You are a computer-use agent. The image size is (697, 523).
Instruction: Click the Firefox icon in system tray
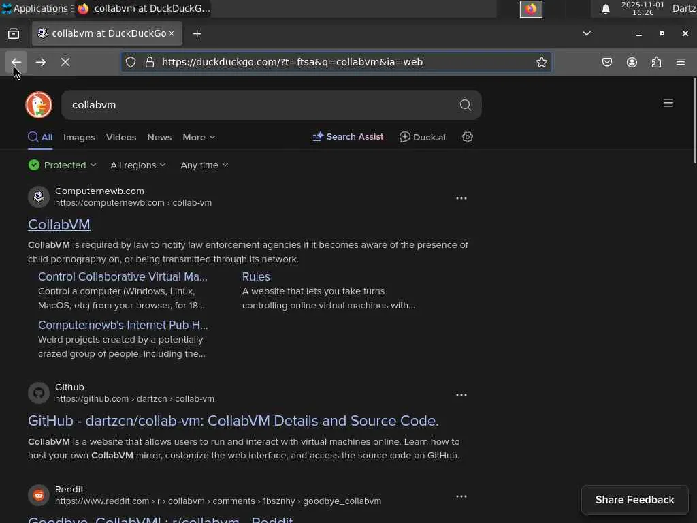pyautogui.click(x=531, y=9)
